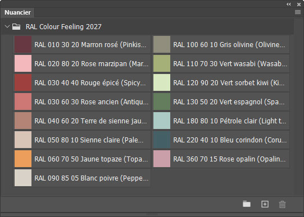Close the Nuancier panel

coord(299,4)
